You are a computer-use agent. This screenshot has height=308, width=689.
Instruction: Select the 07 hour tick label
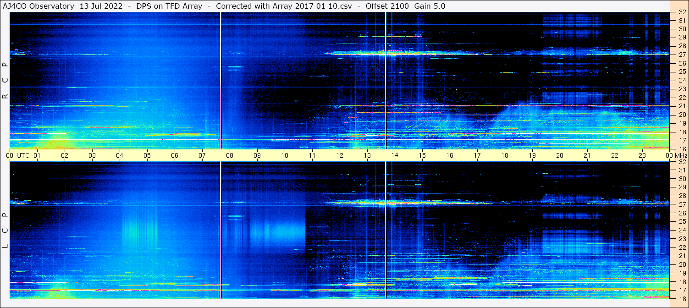click(202, 155)
